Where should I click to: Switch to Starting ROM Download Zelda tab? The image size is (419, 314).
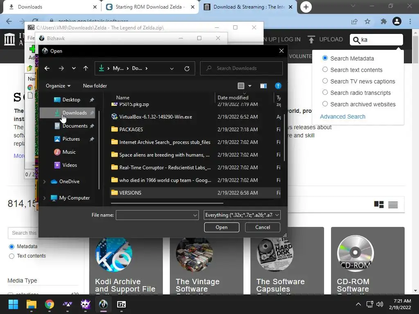[150, 7]
